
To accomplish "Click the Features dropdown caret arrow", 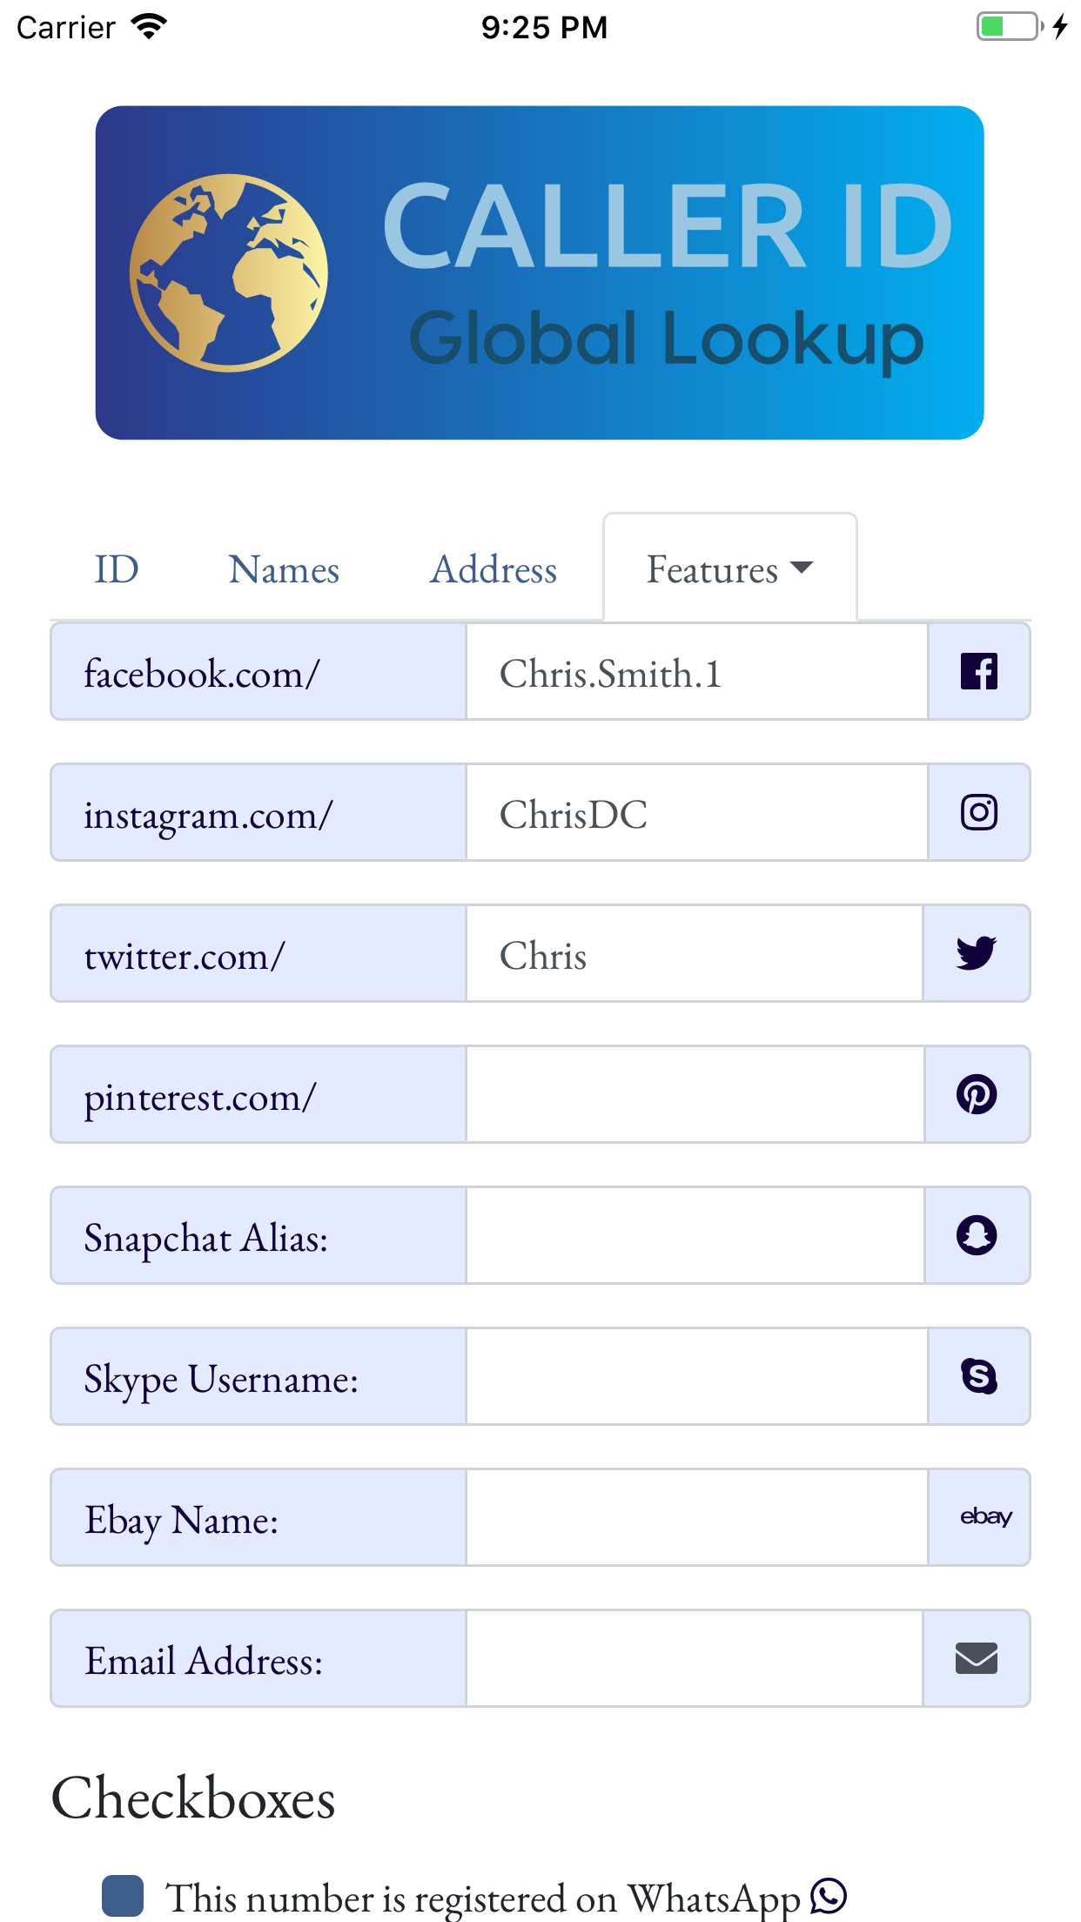I will tap(801, 568).
